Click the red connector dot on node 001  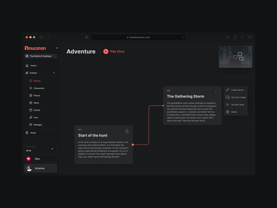tap(133, 145)
